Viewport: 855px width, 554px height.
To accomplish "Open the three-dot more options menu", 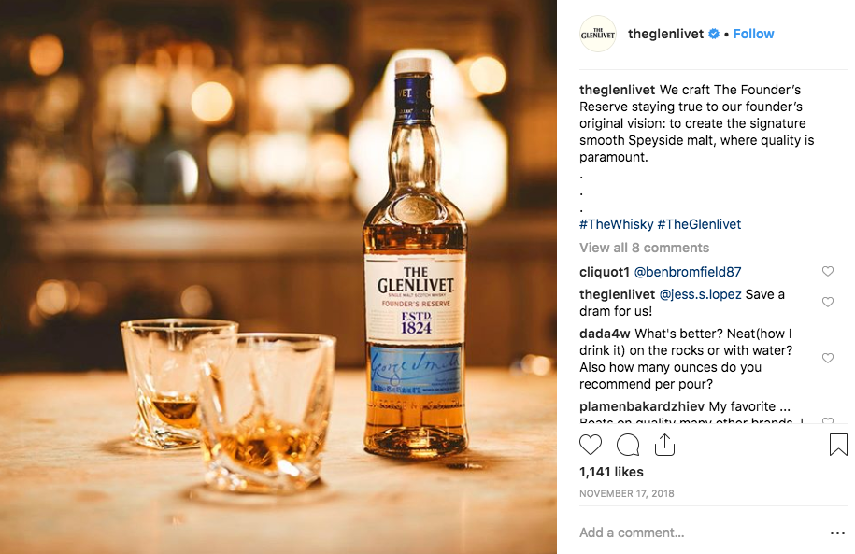I will pyautogui.click(x=837, y=533).
